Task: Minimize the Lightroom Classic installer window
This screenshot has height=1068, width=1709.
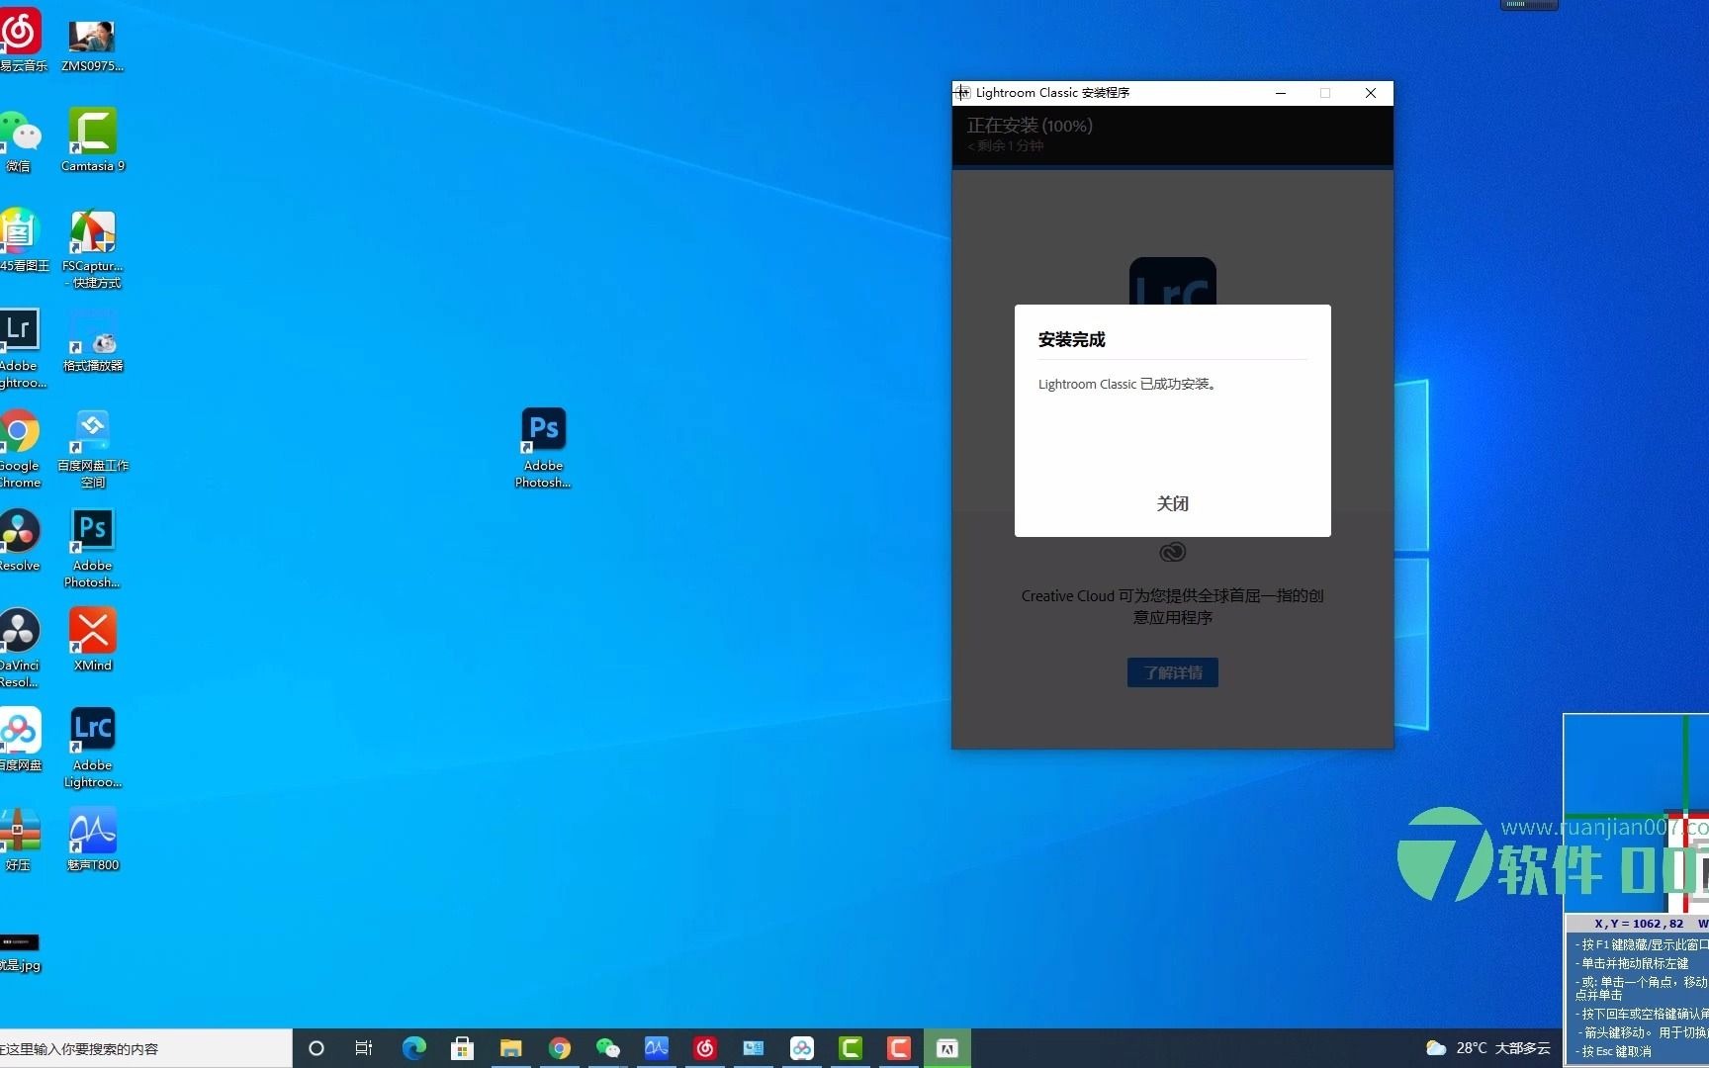Action: point(1281,93)
